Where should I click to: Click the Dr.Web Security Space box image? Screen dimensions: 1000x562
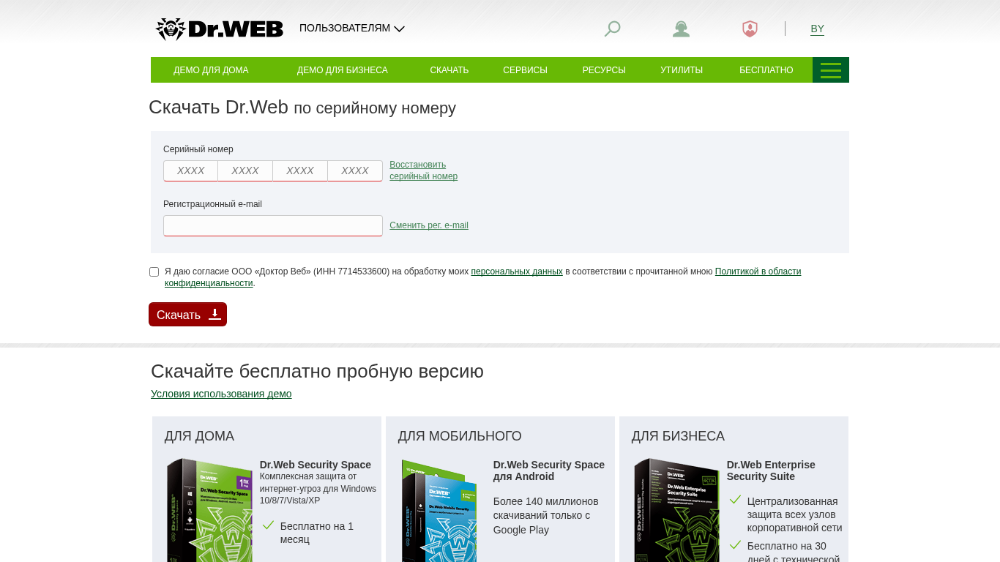pos(209,510)
